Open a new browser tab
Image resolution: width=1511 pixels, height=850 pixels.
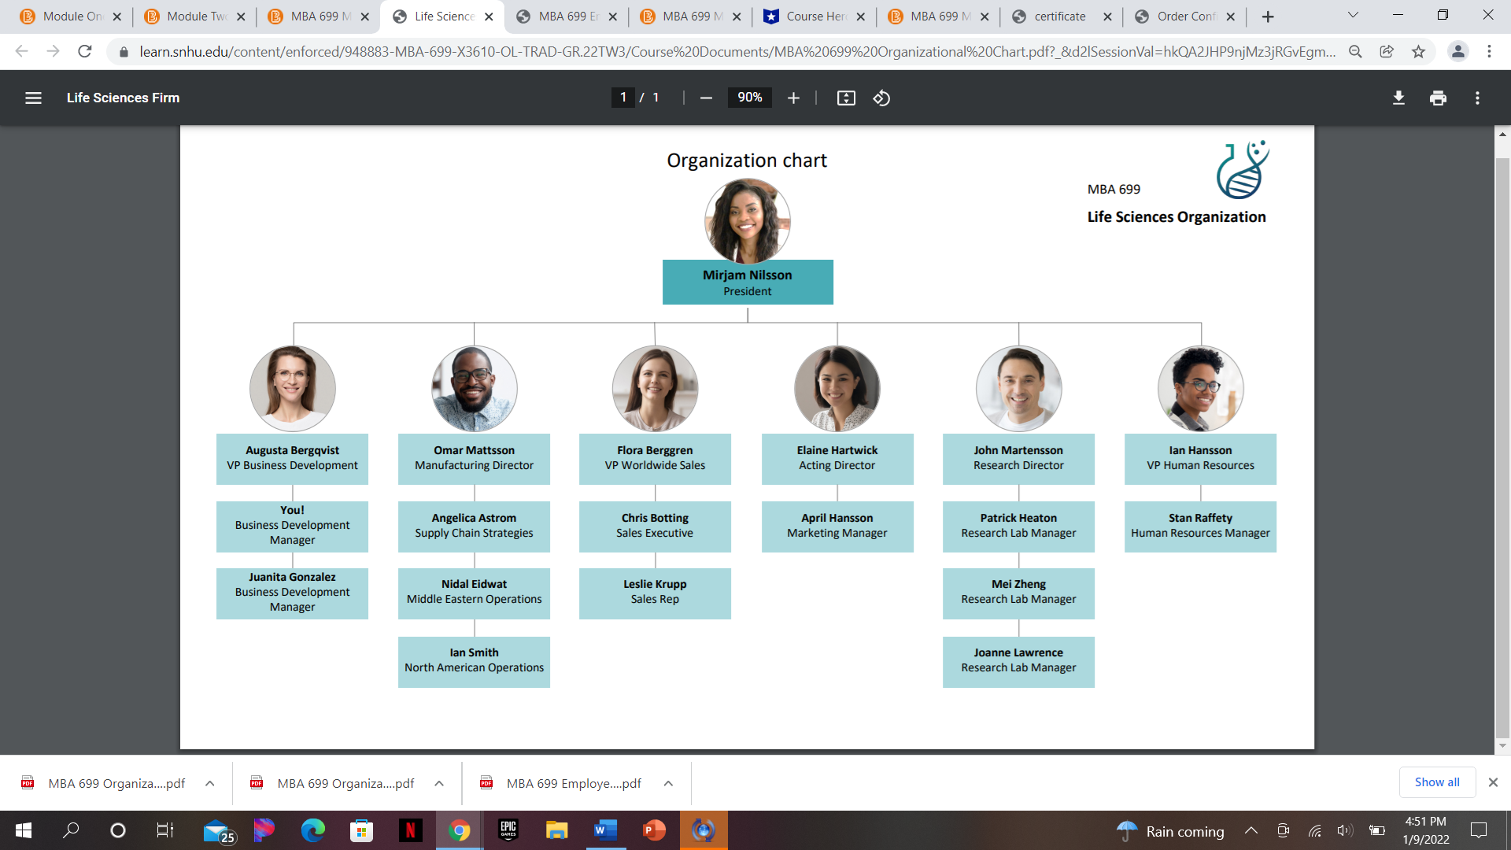[1268, 17]
